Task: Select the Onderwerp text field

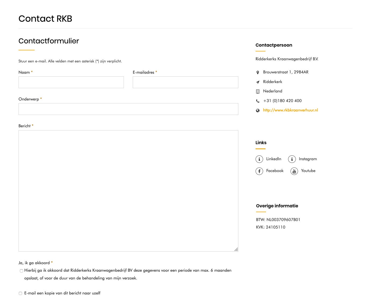Action: (128, 109)
